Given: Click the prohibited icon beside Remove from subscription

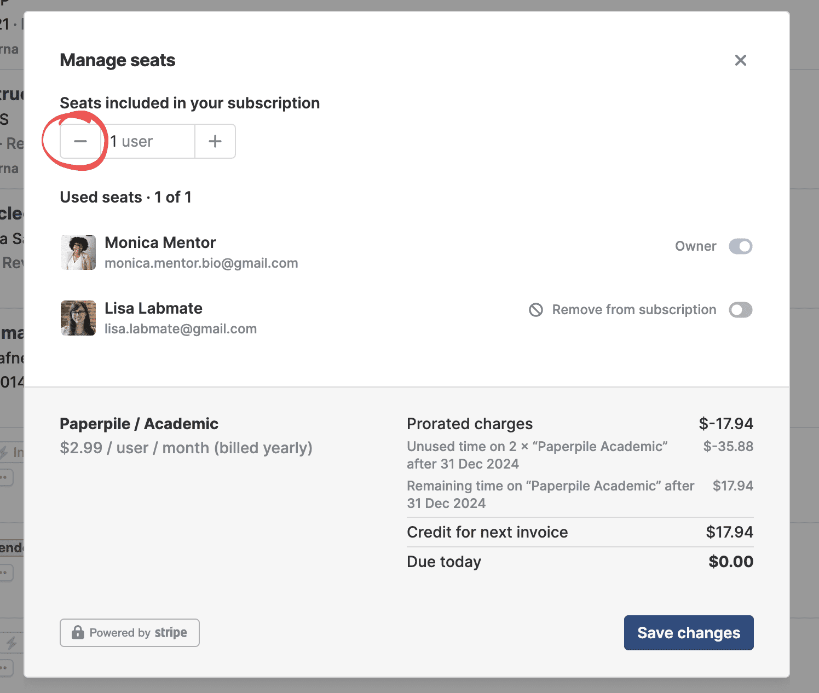Looking at the screenshot, I should [x=536, y=310].
